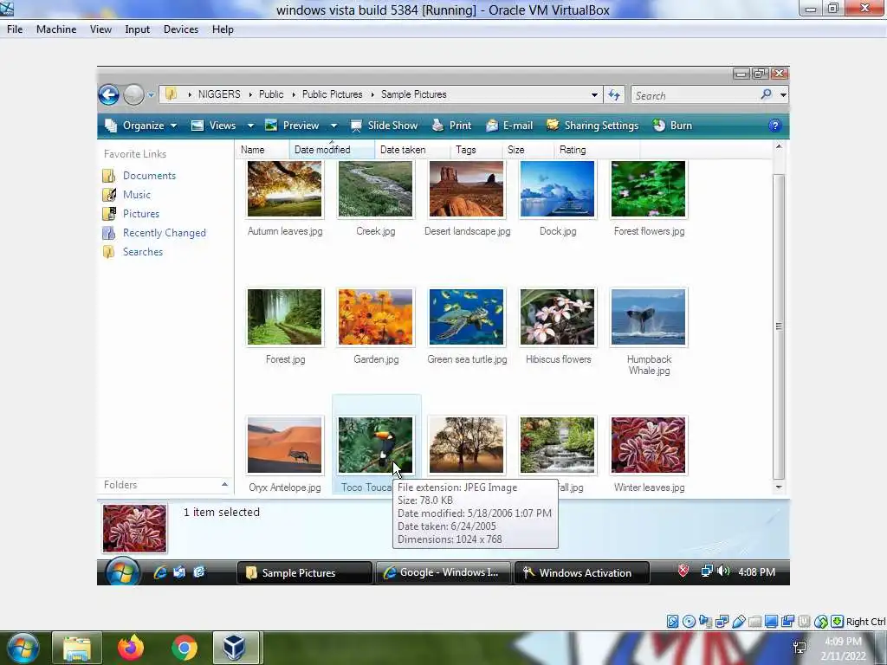
Task: Open the Search box options dropdown arrow
Action: [x=783, y=95]
